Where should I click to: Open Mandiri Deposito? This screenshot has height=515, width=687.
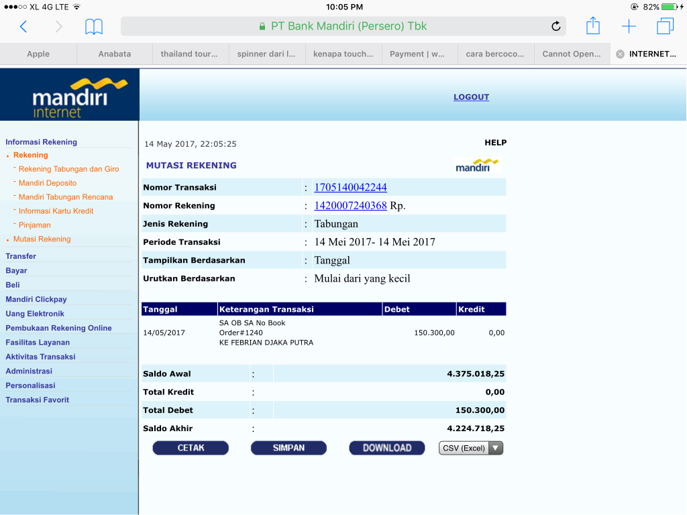[x=48, y=183]
